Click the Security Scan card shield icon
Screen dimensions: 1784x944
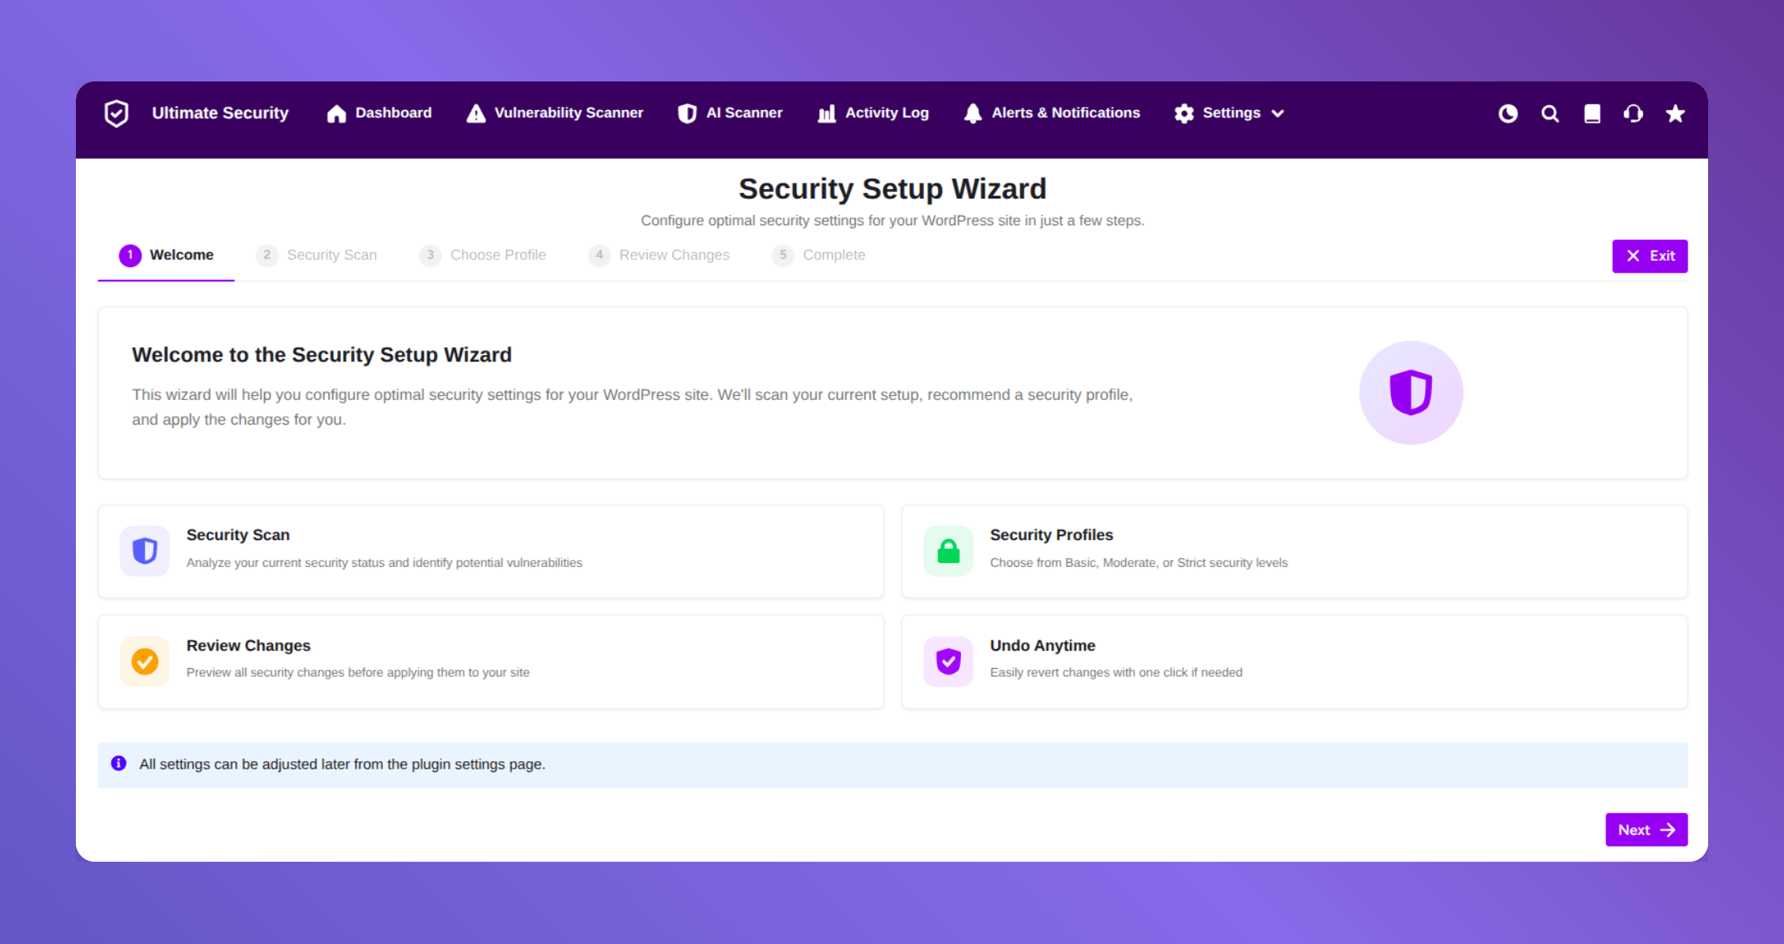145,551
